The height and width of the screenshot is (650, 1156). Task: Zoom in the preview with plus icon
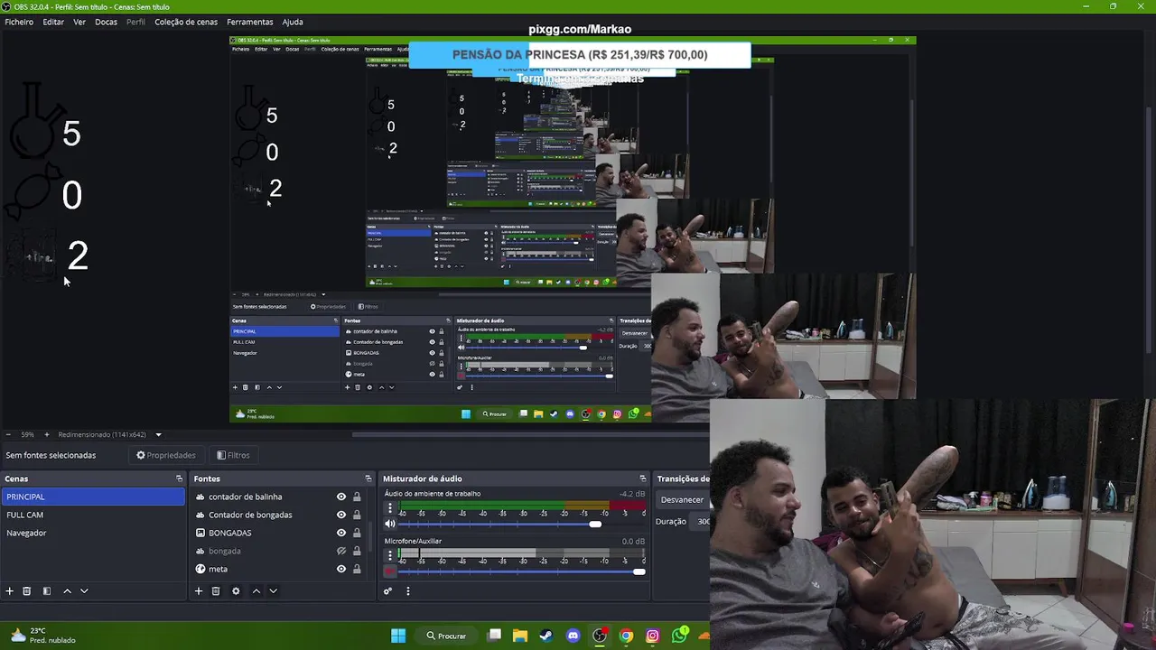[47, 434]
